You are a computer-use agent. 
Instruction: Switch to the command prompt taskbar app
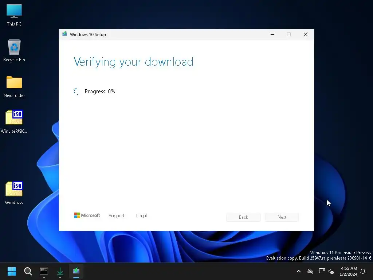[44, 271]
